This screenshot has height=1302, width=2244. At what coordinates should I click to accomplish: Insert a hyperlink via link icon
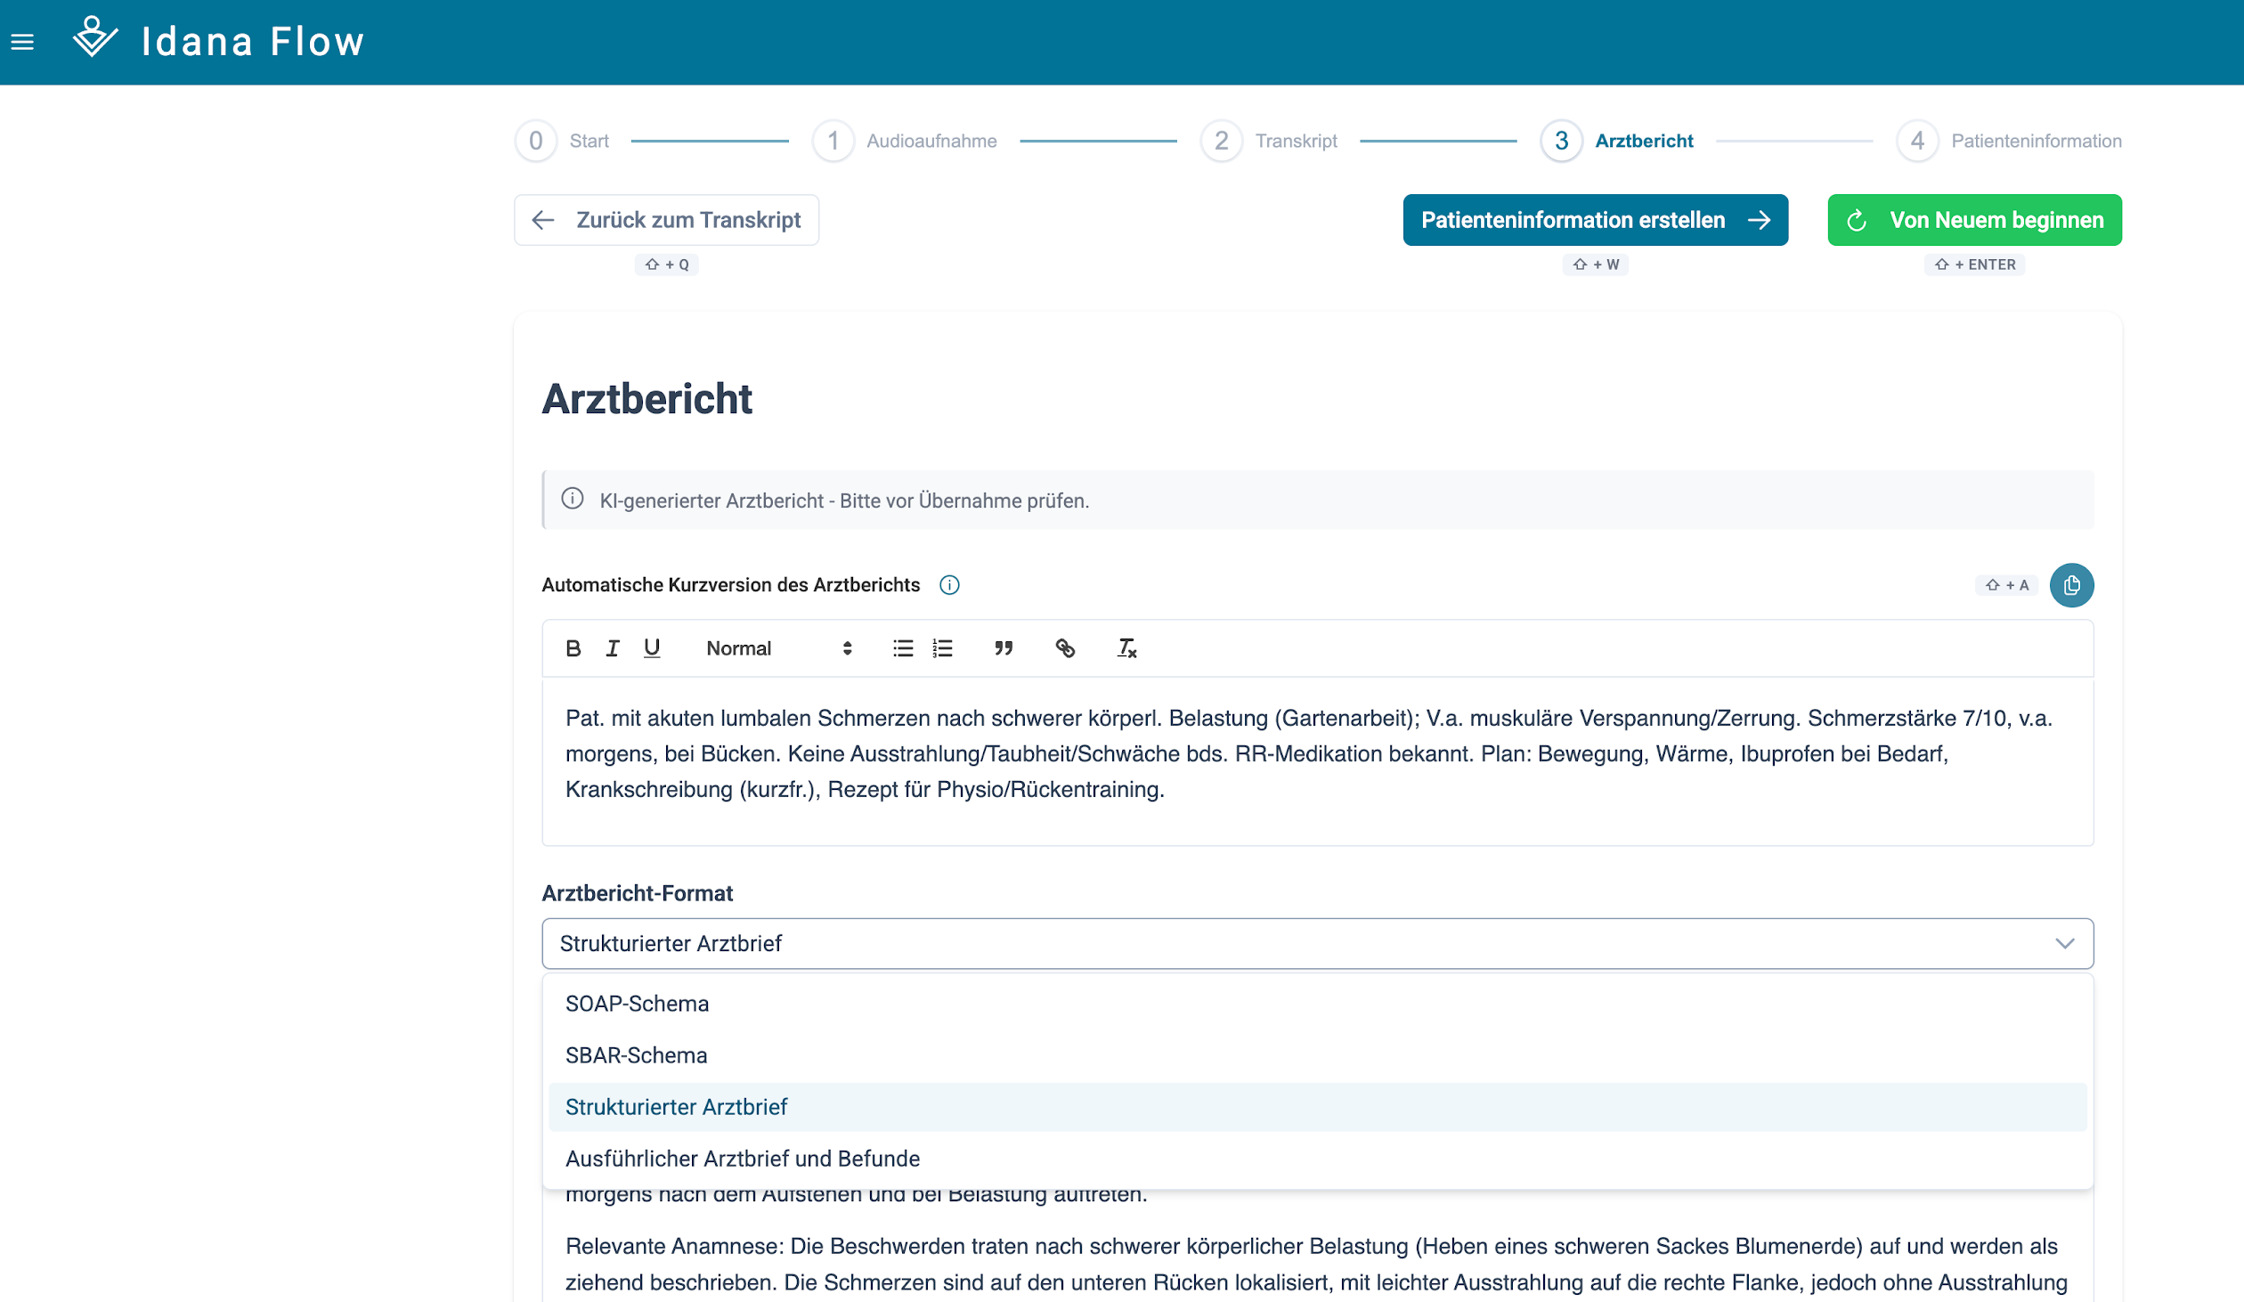pos(1065,648)
